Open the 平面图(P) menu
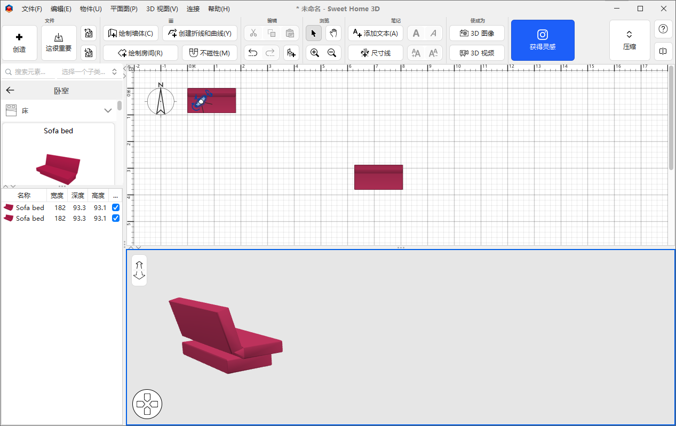The height and width of the screenshot is (426, 676). 123,9
